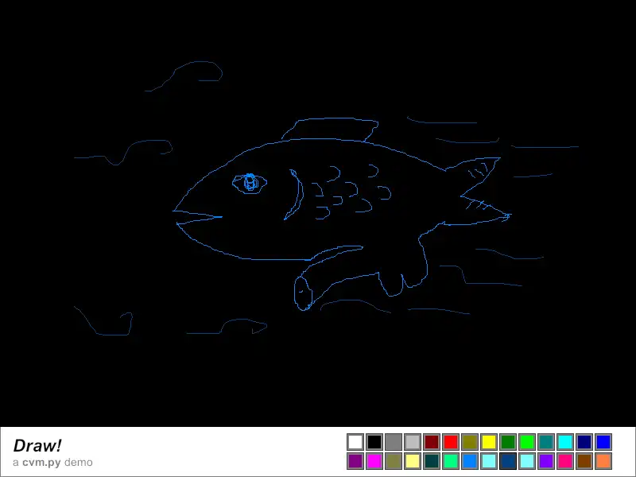The height and width of the screenshot is (477, 636).
Task: Choose the azure sky-blue swatch
Action: pos(470,461)
